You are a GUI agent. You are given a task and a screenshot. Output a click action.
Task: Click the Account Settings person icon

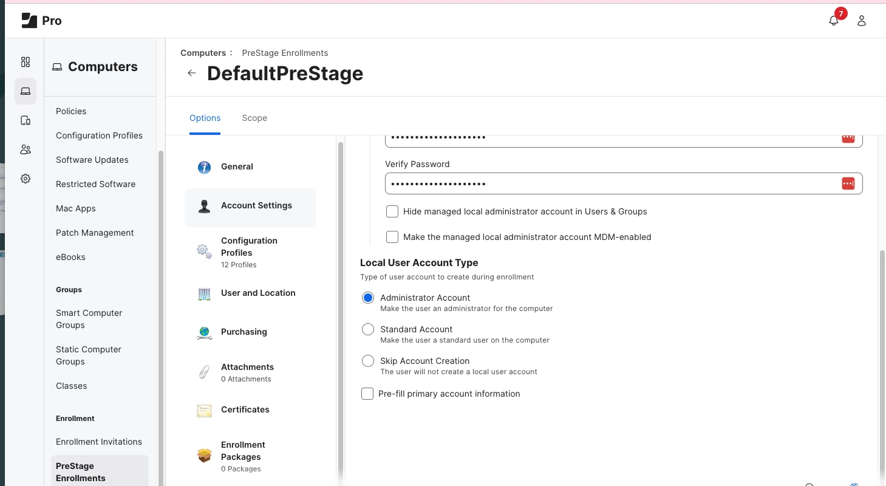click(x=205, y=206)
